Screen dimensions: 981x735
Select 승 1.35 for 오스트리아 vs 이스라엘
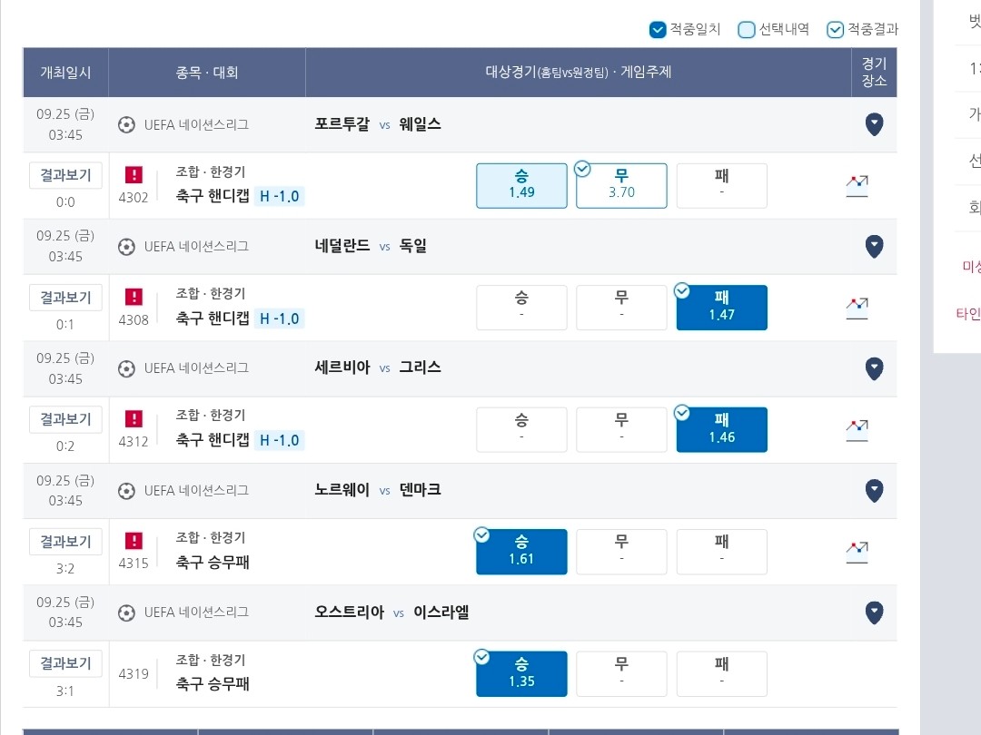pyautogui.click(x=521, y=673)
